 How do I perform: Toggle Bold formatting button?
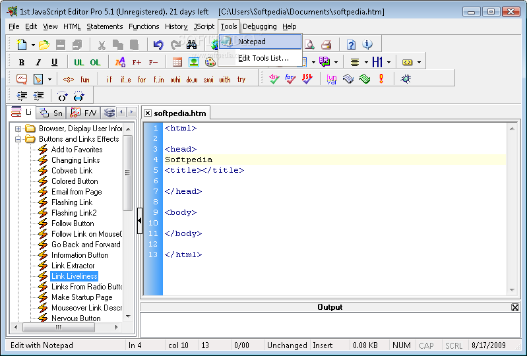pos(22,62)
